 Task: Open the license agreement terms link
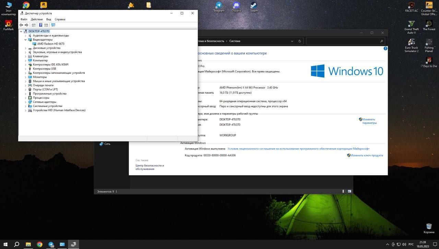[x=298, y=149]
